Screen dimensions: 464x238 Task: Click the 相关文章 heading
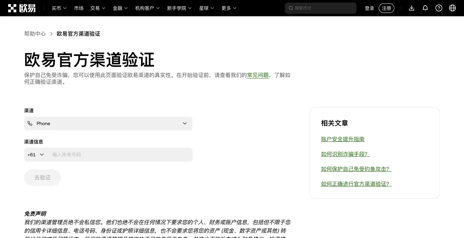click(334, 123)
